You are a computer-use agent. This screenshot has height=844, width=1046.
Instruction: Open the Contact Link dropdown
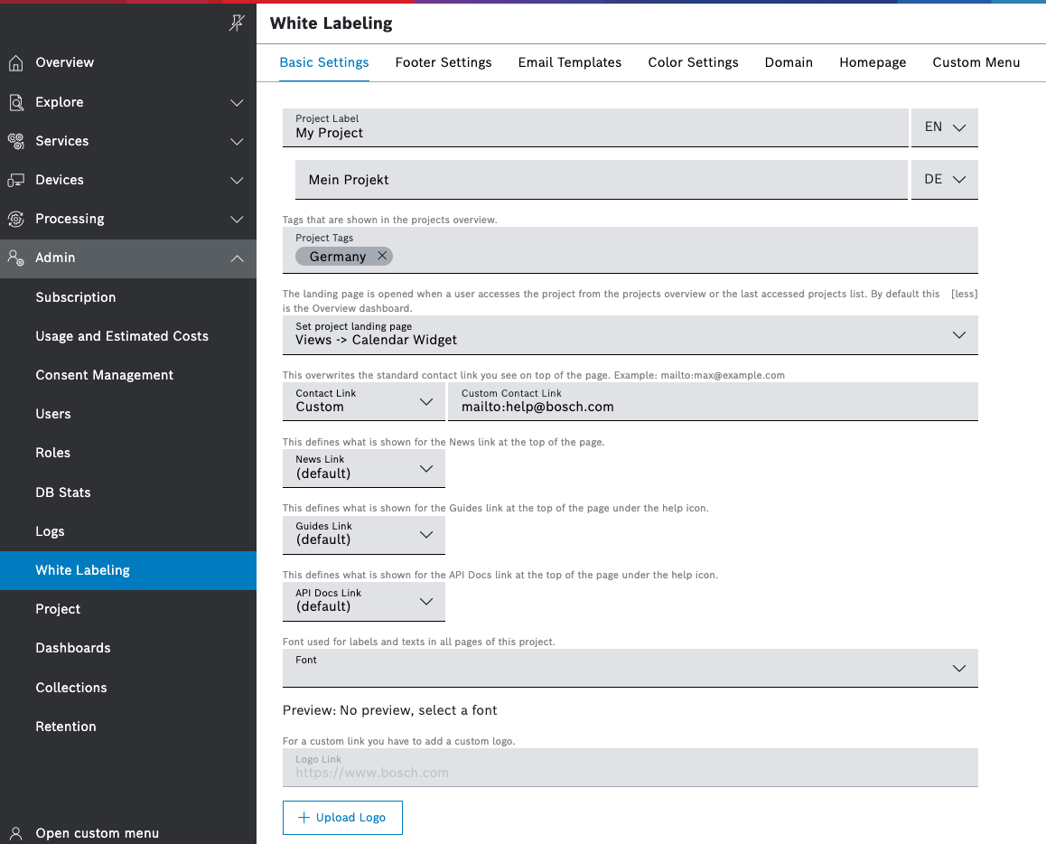(x=363, y=401)
